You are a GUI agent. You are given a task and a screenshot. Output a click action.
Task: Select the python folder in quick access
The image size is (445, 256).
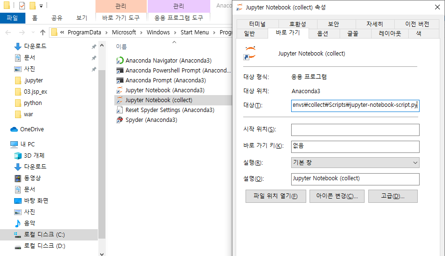click(32, 103)
